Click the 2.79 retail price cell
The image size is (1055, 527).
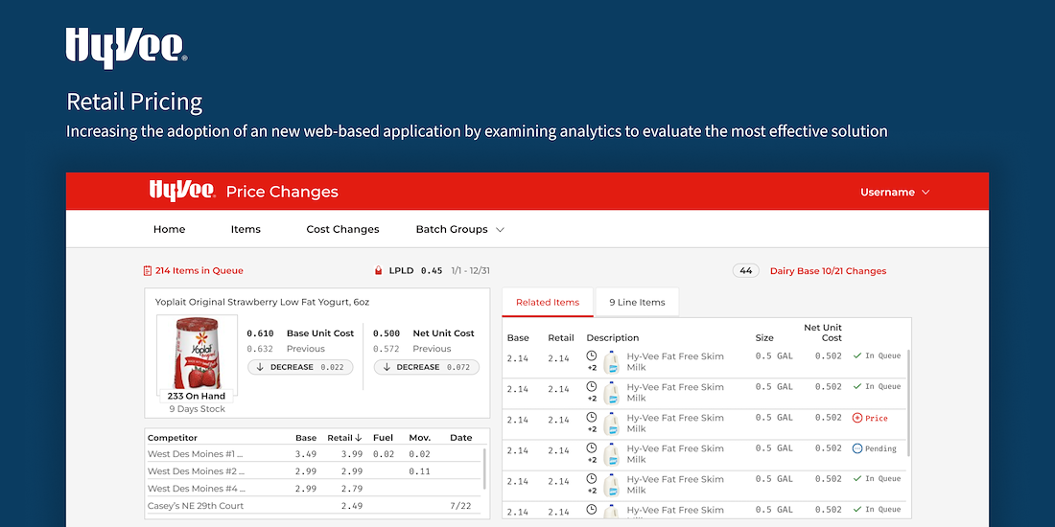pyautogui.click(x=352, y=489)
